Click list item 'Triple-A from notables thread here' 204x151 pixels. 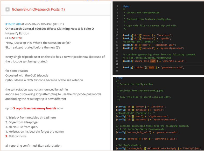pos(30,118)
